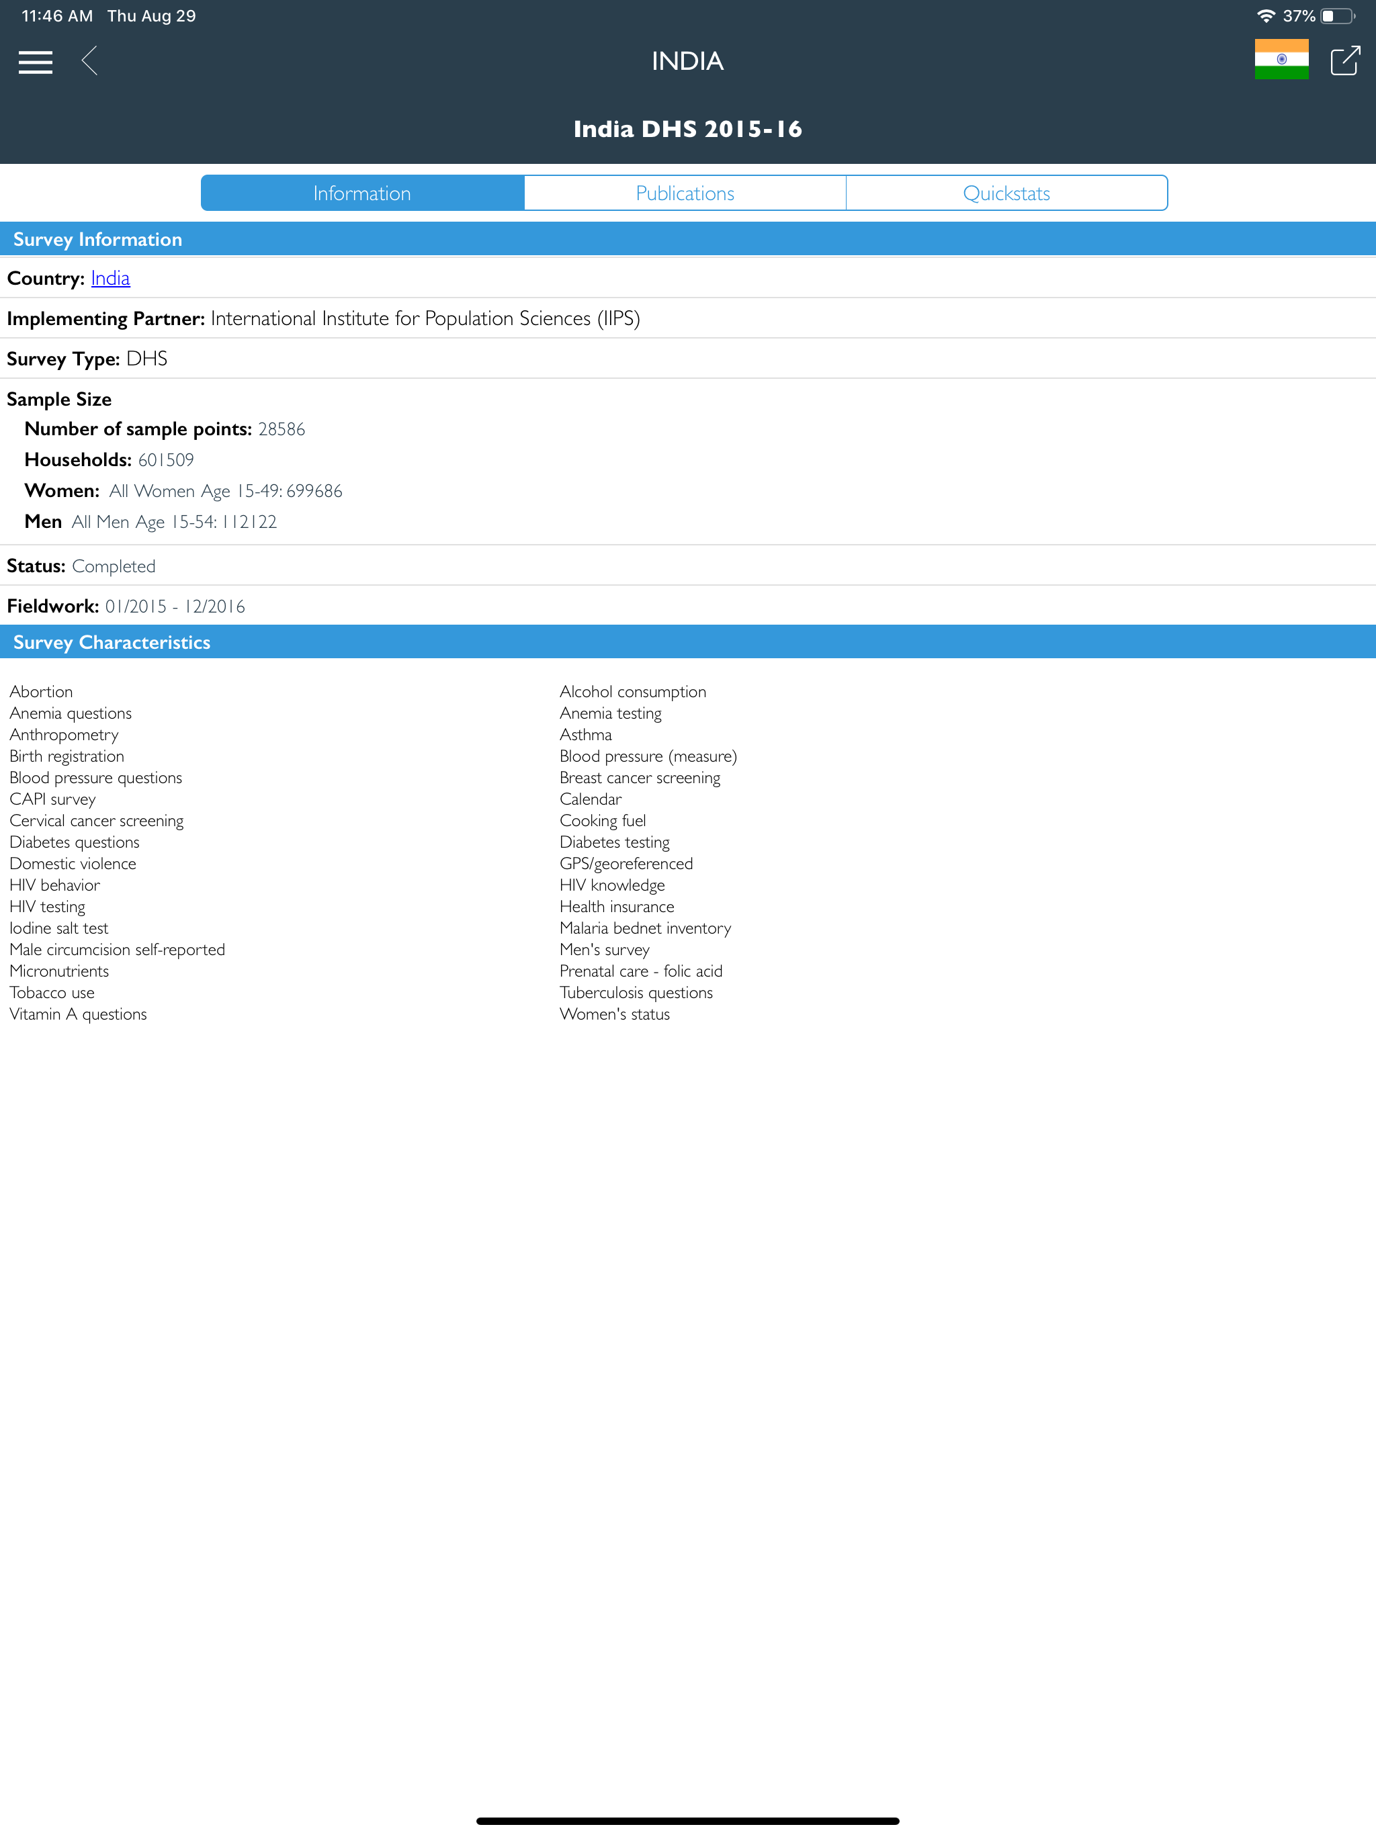Image resolution: width=1376 pixels, height=1835 pixels.
Task: Open the share/export icon
Action: pos(1345,60)
